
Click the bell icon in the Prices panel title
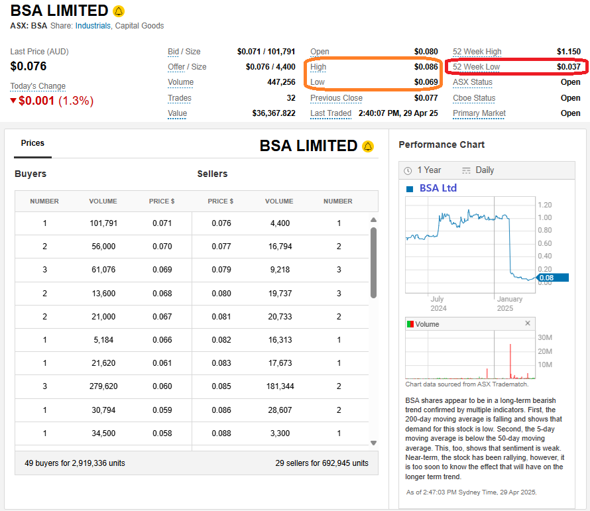[368, 146]
